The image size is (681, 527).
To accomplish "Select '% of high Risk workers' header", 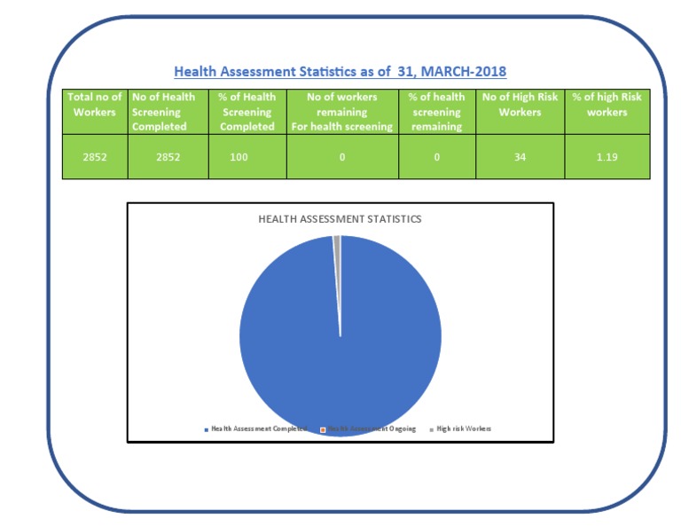I will pos(607,112).
